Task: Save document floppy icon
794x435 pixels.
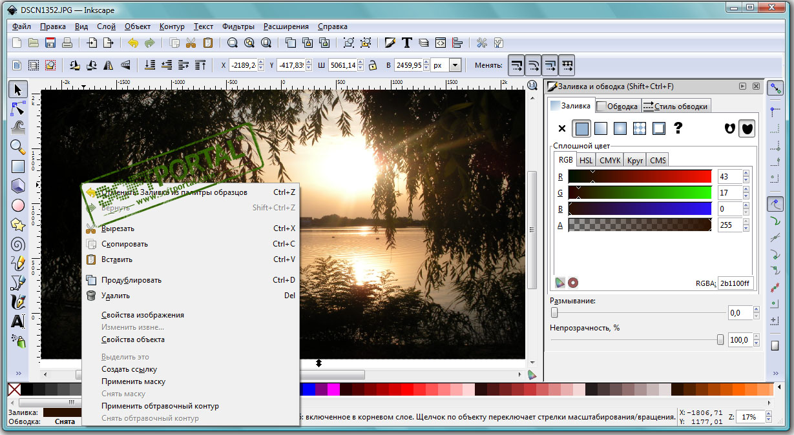Action: pyautogui.click(x=50, y=43)
